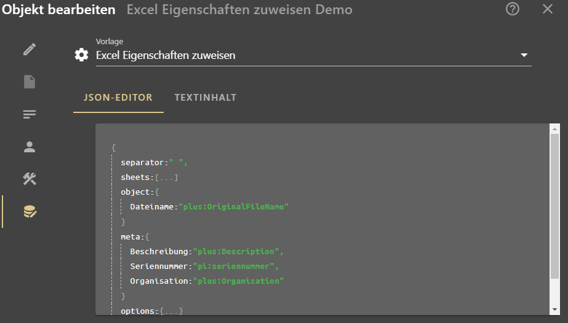Click the plus:OriginalFileName value
Viewport: 568px width, 323px height.
233,207
